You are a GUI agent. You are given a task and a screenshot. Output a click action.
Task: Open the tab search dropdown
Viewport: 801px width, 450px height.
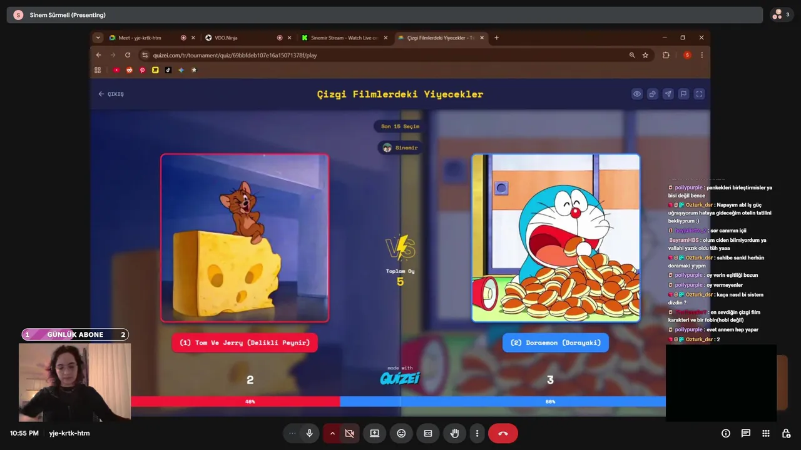98,37
